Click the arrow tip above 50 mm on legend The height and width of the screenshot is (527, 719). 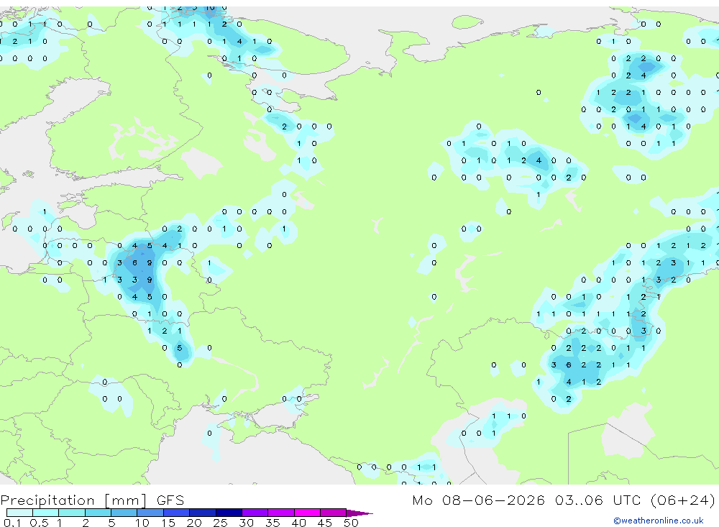(x=359, y=513)
